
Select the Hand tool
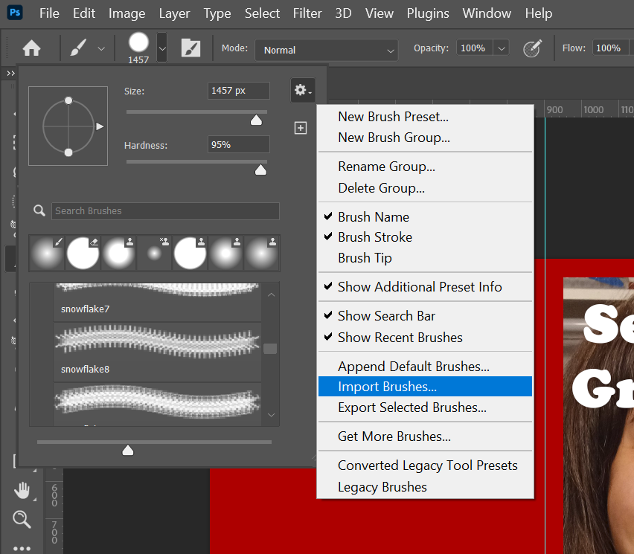22,490
